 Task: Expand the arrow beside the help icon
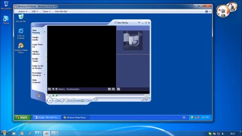click(x=210, y=11)
